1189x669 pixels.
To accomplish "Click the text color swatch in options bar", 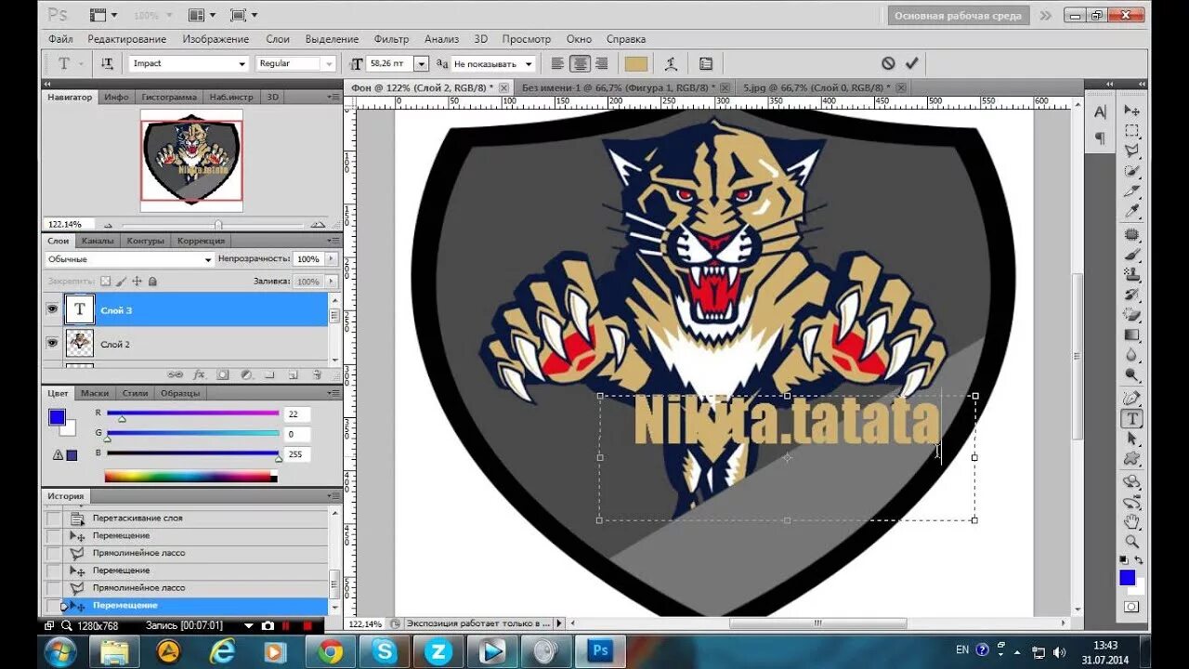I will pos(636,63).
